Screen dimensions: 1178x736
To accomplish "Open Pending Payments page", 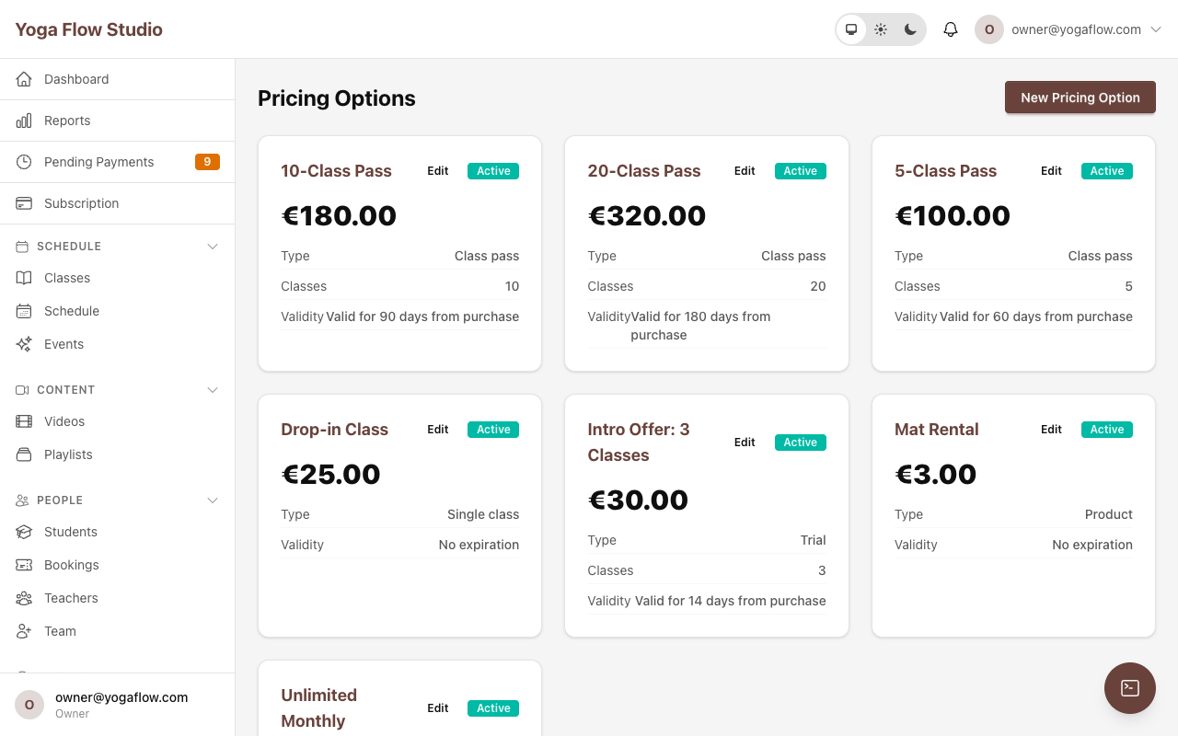I will (118, 162).
